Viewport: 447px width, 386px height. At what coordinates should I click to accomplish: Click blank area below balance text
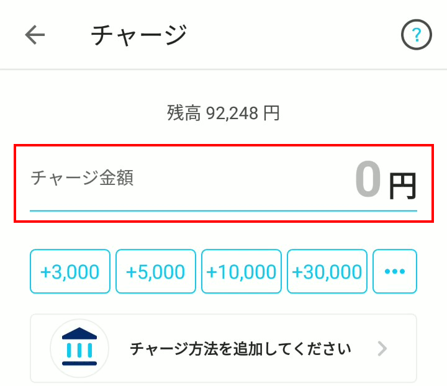pos(223,132)
